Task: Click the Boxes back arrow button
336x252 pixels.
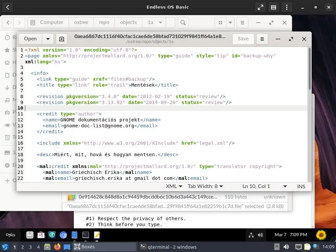Action: [x=8, y=7]
